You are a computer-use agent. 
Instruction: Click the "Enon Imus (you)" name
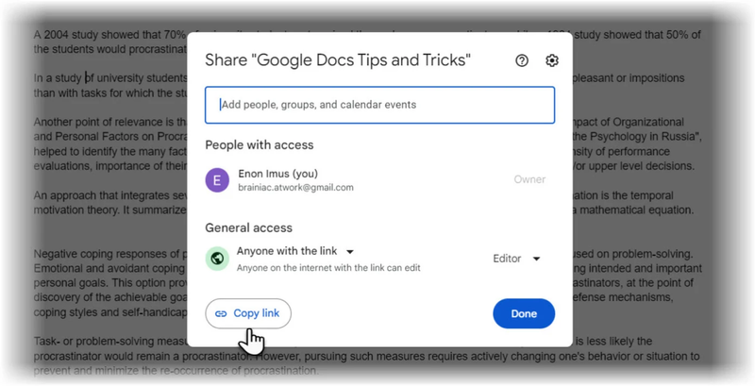[x=277, y=174]
